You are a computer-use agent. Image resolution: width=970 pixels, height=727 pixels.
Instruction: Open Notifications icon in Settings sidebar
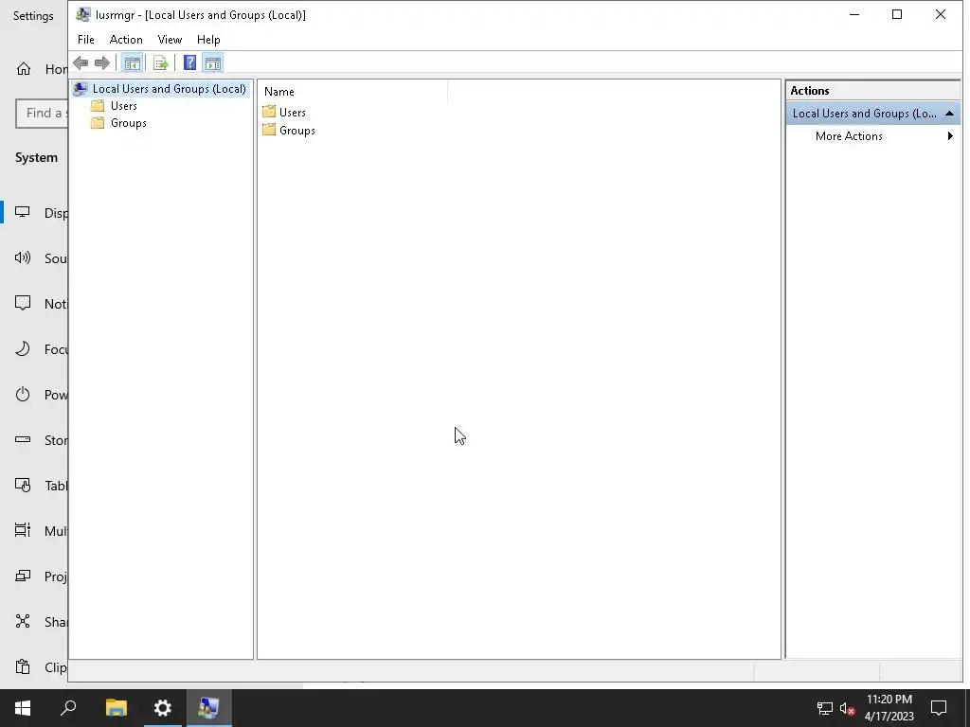pos(23,304)
